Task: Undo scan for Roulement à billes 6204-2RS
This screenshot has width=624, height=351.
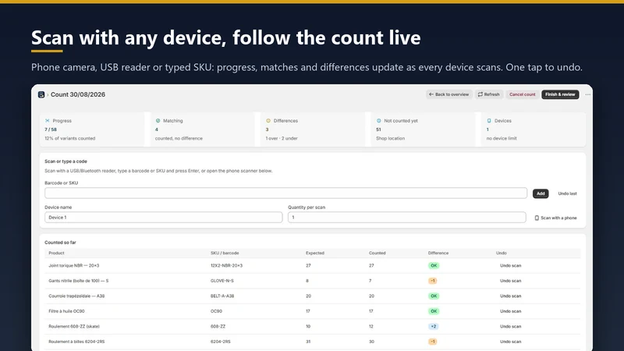Action: 510,342
